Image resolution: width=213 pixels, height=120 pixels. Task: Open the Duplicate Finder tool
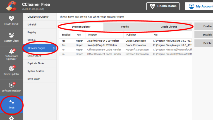tap(37, 63)
